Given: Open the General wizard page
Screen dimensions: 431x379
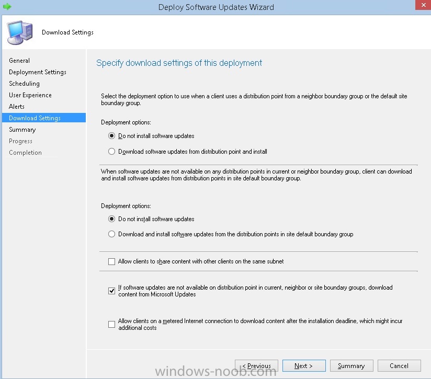Looking at the screenshot, I should [x=19, y=61].
